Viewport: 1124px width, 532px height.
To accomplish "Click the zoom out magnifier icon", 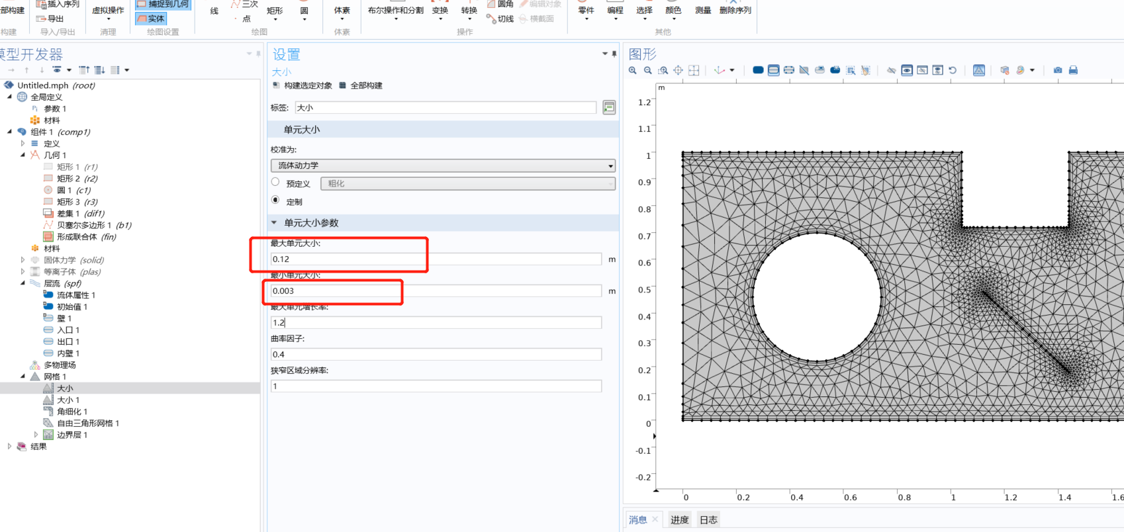I will pyautogui.click(x=648, y=70).
